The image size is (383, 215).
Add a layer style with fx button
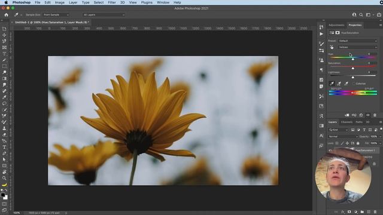coord(343,212)
